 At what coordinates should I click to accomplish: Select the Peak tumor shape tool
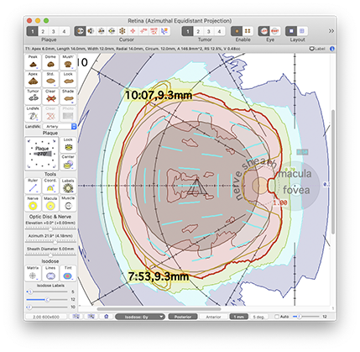pyautogui.click(x=33, y=62)
